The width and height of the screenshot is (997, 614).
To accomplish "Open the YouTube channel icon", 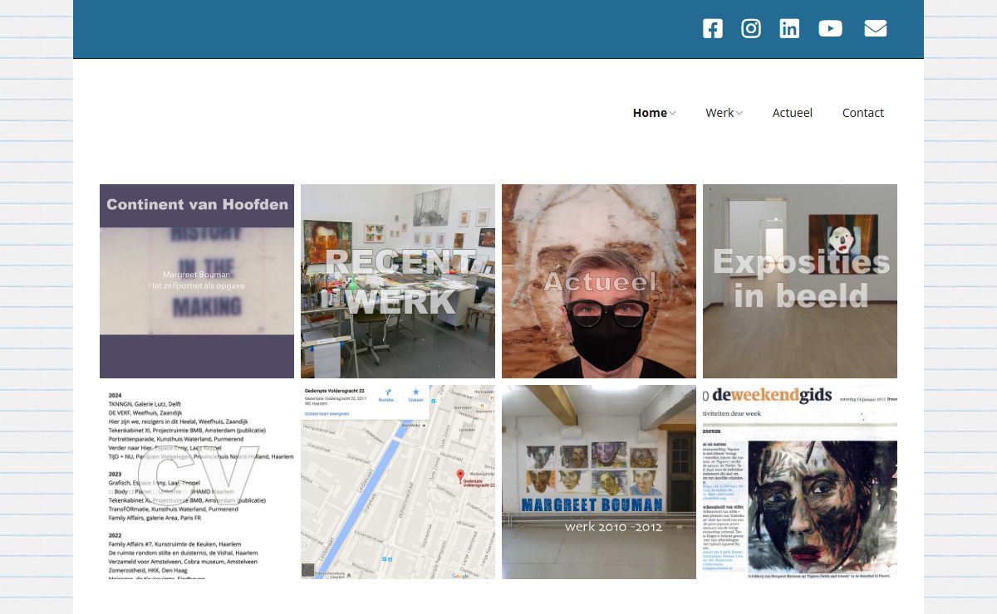I will (x=830, y=29).
